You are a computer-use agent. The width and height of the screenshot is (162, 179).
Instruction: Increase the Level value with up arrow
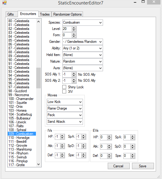(x=74, y=28)
